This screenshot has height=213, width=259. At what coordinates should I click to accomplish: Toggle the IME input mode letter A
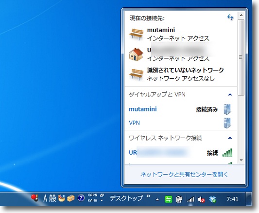point(45,198)
